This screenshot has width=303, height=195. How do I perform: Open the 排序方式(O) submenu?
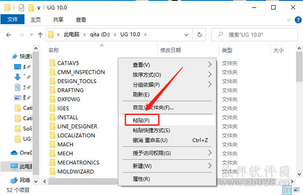click(x=167, y=74)
